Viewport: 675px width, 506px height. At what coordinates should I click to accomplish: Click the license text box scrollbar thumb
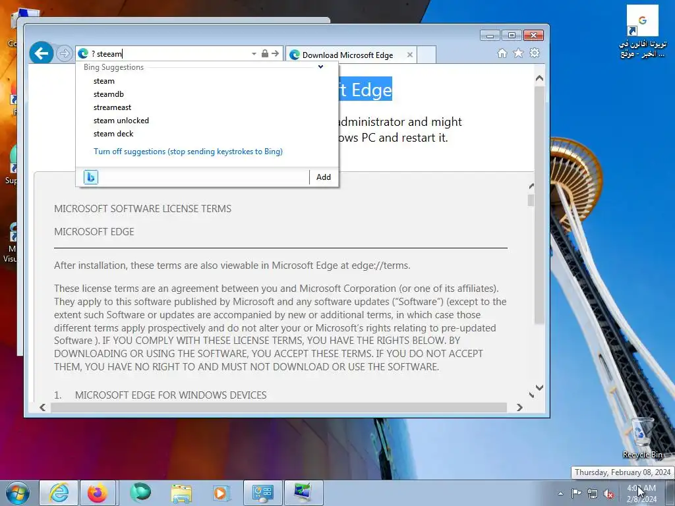click(x=531, y=200)
